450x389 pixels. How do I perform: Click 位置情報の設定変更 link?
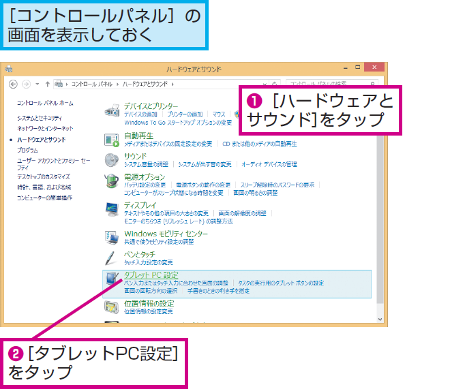pyautogui.click(x=149, y=311)
